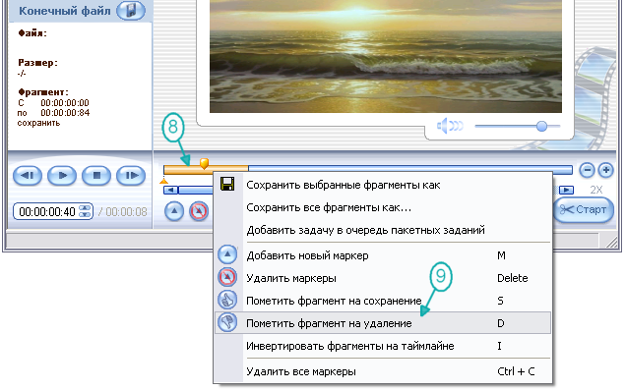The width and height of the screenshot is (626, 391).
Task: Choose Сохранить выбранные фрагменты как
Action: tap(343, 185)
